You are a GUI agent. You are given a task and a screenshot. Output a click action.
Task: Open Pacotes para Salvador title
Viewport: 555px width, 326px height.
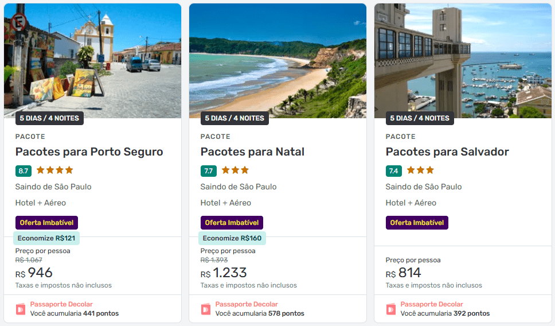pyautogui.click(x=447, y=152)
